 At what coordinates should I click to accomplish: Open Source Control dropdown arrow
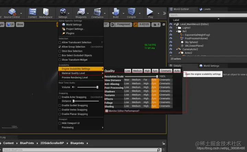coord(21,13)
